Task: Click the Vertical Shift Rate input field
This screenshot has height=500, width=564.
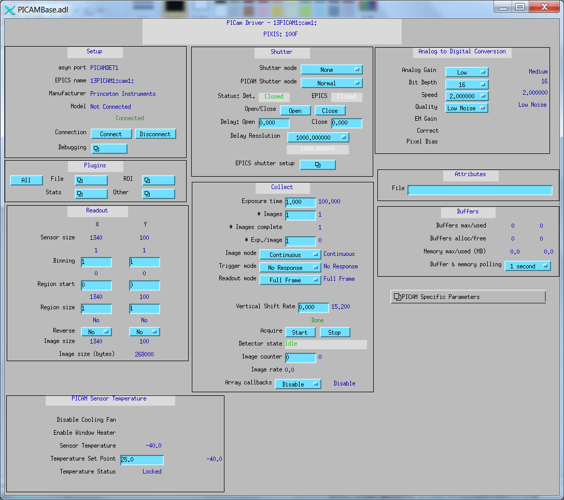Action: [x=314, y=307]
